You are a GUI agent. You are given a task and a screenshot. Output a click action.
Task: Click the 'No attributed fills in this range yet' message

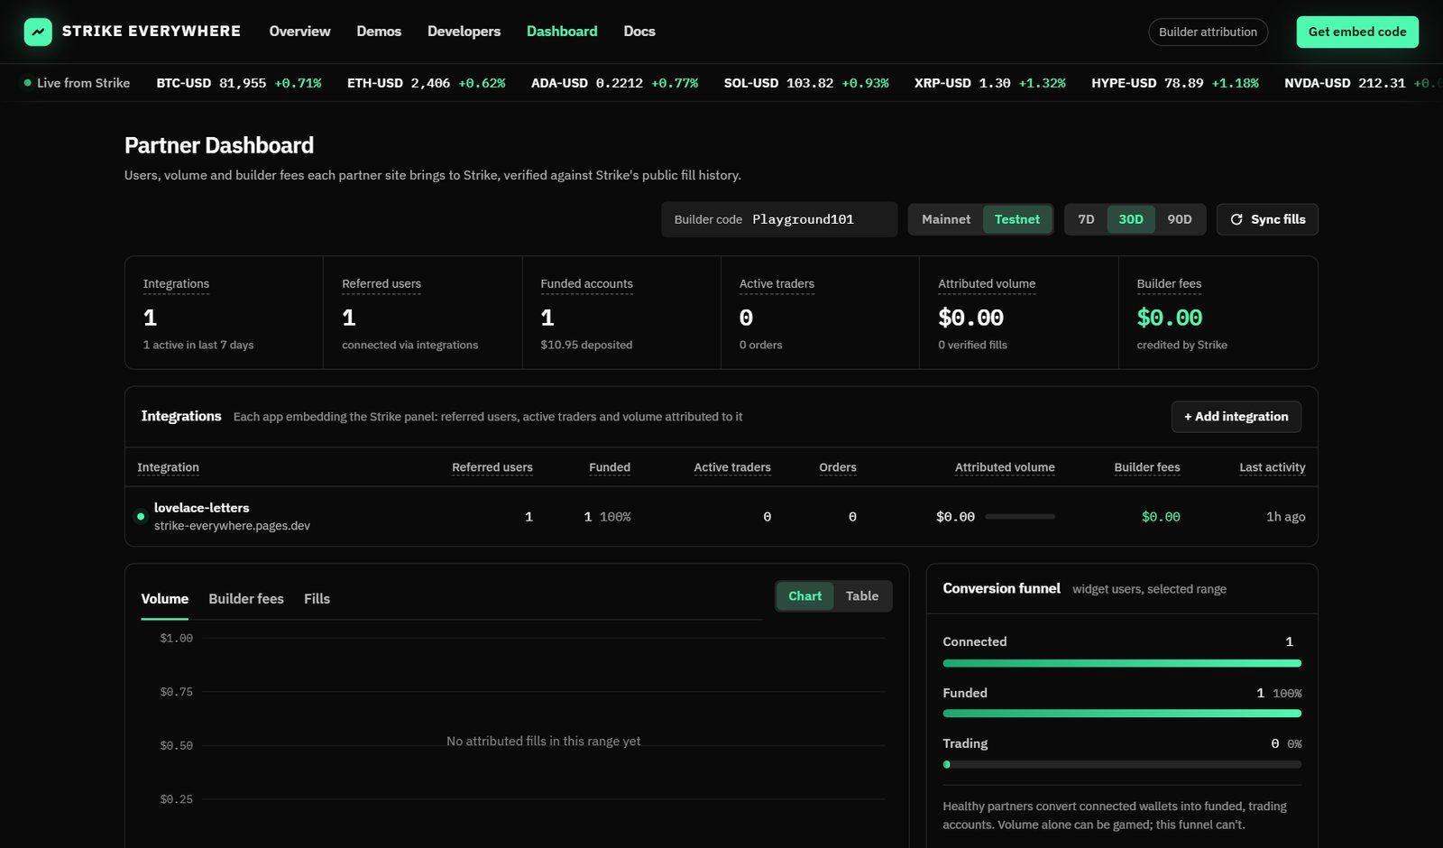(x=543, y=742)
